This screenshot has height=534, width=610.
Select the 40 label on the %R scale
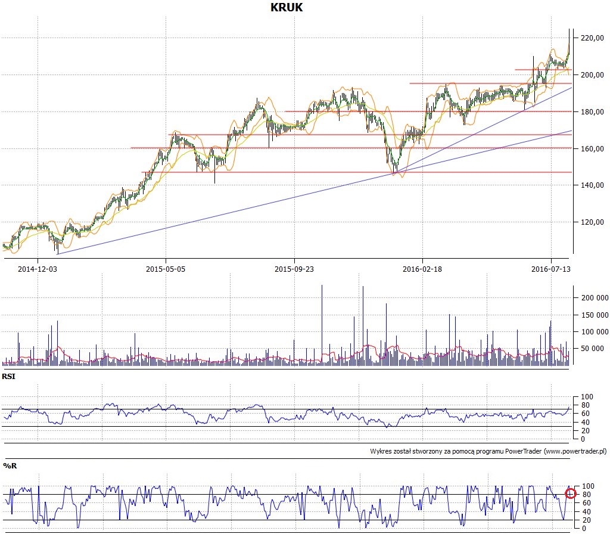[x=586, y=511]
